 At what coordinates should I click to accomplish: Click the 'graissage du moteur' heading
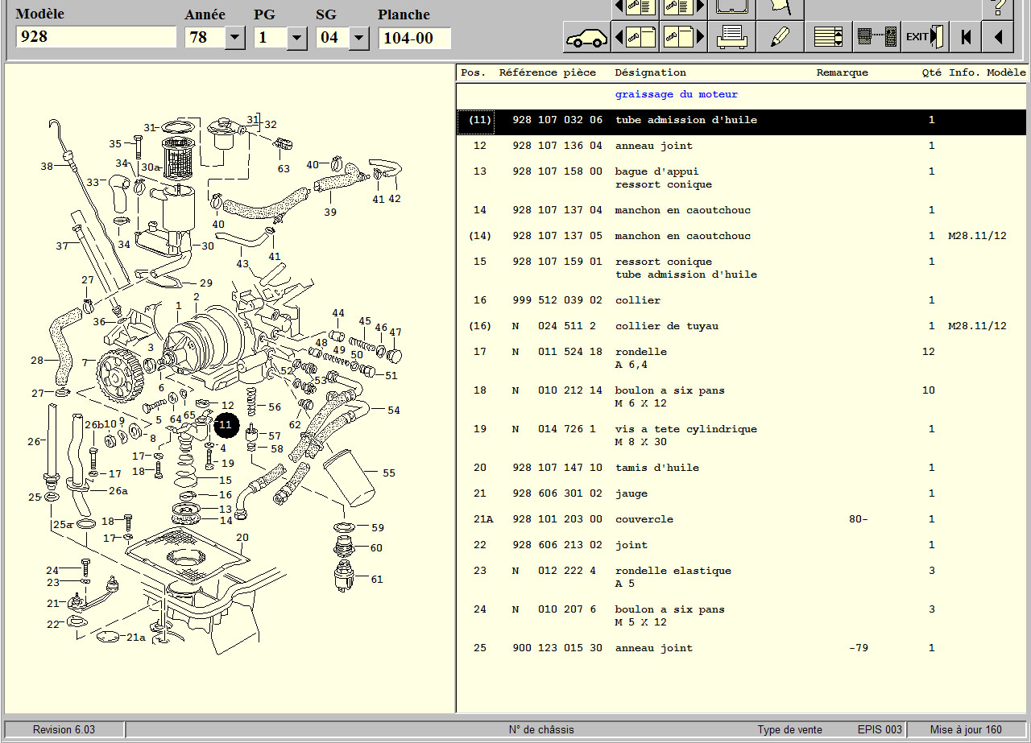[x=676, y=94]
